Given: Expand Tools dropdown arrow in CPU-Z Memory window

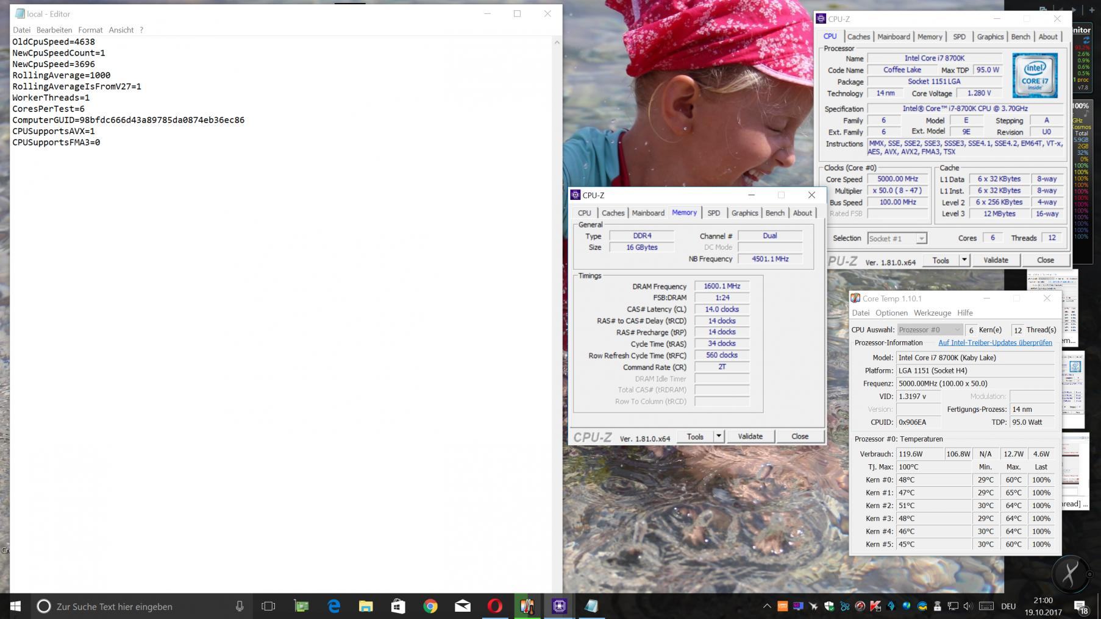Looking at the screenshot, I should (x=719, y=437).
